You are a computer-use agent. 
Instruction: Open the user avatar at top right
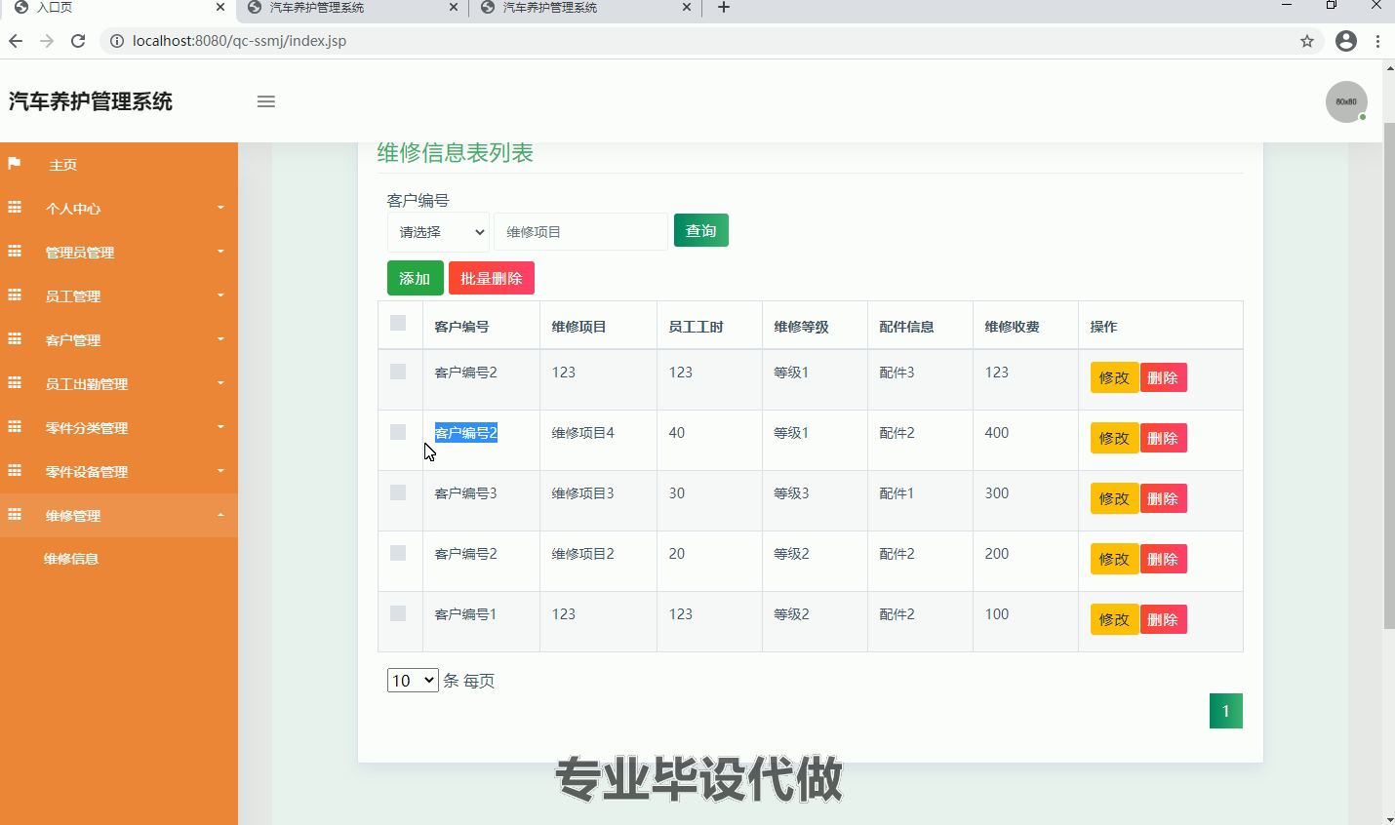[1346, 101]
